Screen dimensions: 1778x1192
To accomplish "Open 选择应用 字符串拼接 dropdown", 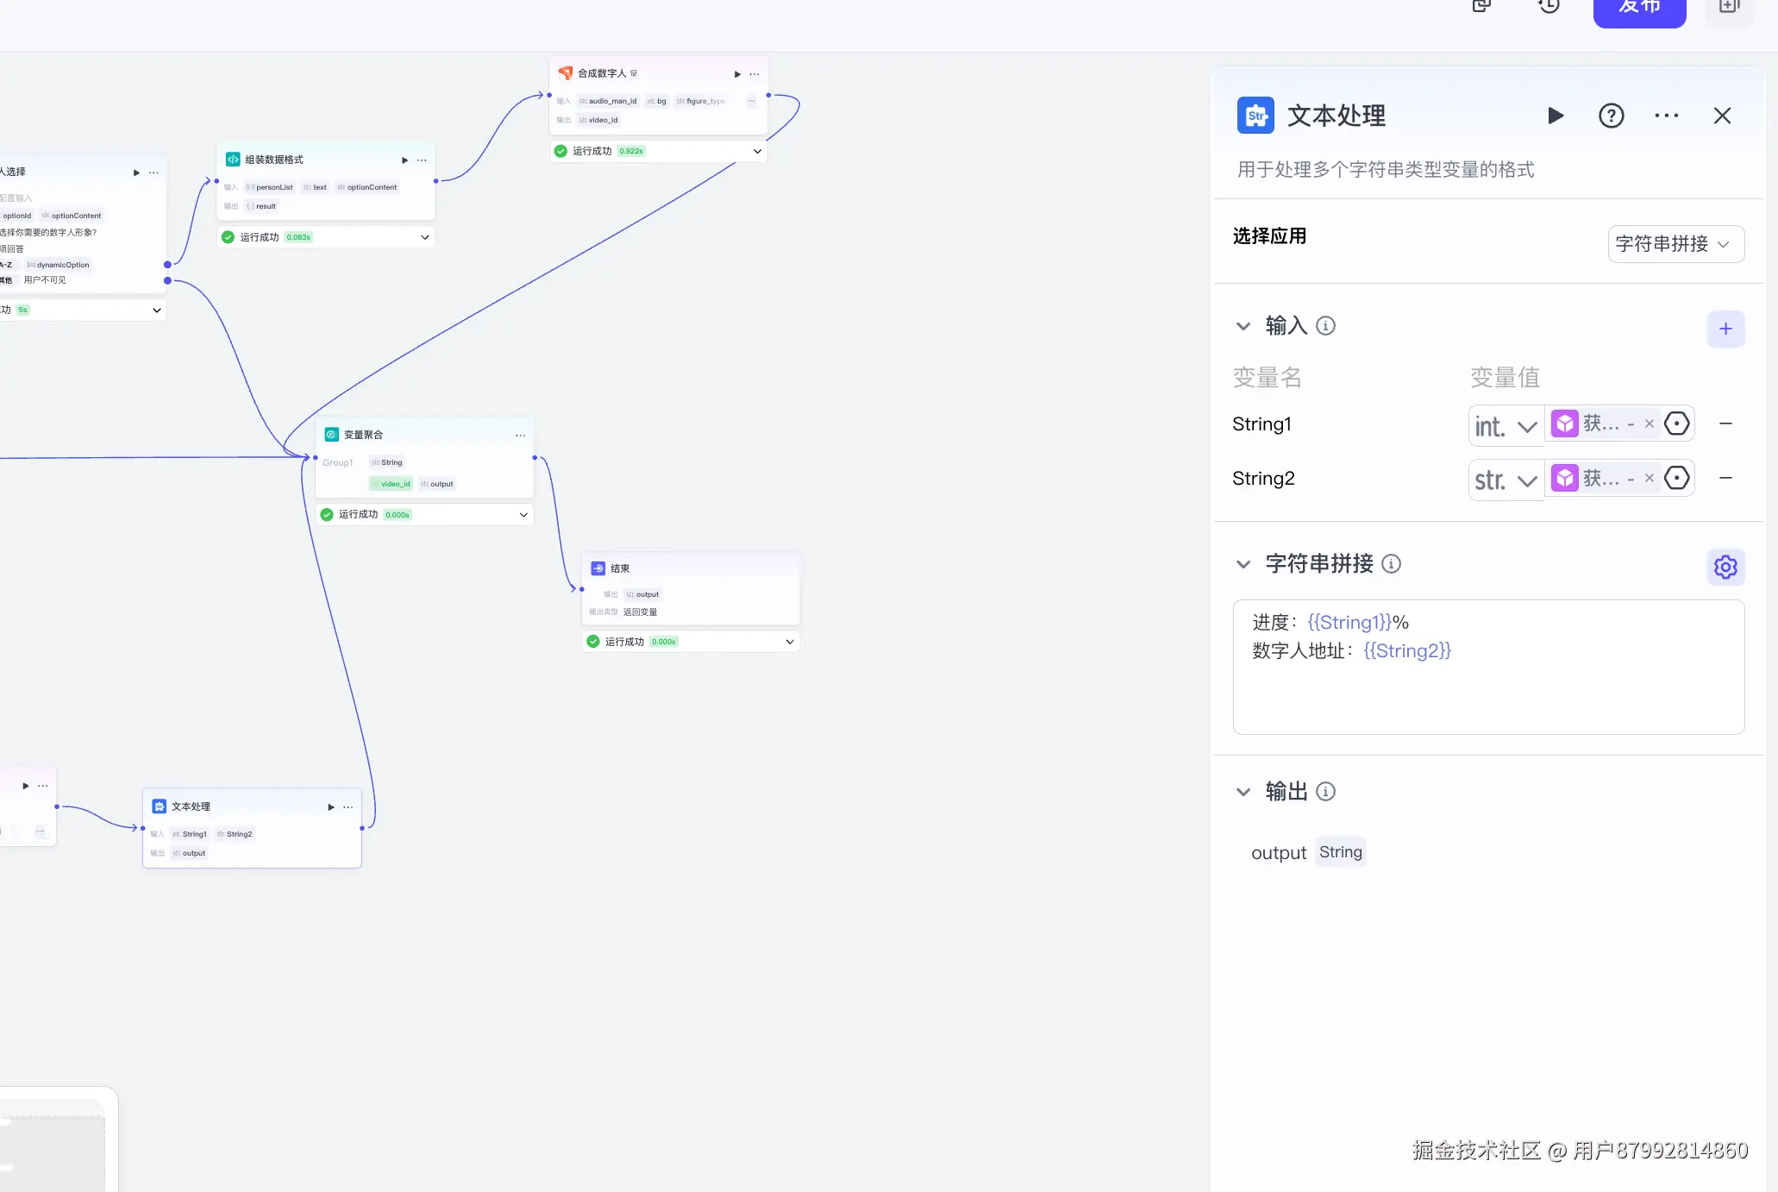I will pyautogui.click(x=1675, y=244).
